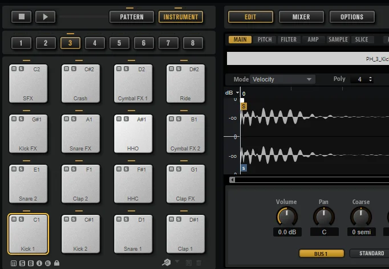Image resolution: width=389 pixels, height=269 pixels.
Task: Mute the Kick FX pad G#1
Action: pos(14,119)
